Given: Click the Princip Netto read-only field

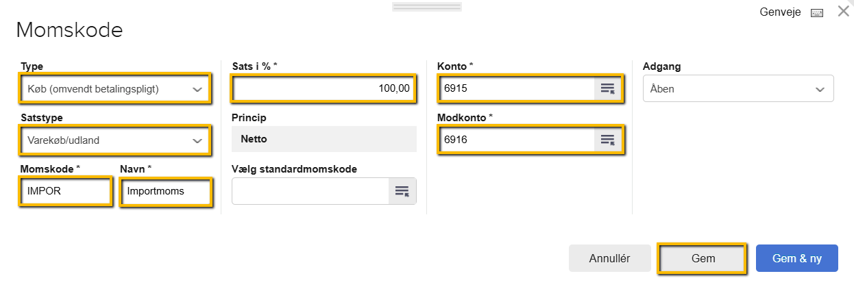Looking at the screenshot, I should click(x=324, y=139).
